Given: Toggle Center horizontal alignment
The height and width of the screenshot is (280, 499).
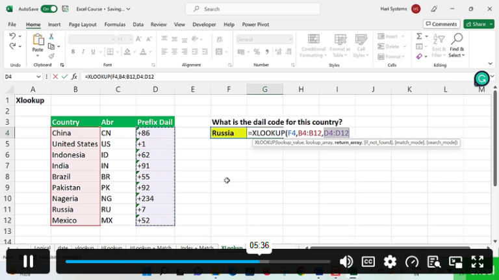Looking at the screenshot, I should [174, 51].
